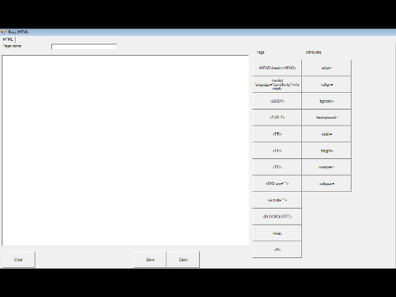Click inside the large HTML editing area
396x297 pixels.
coord(125,150)
